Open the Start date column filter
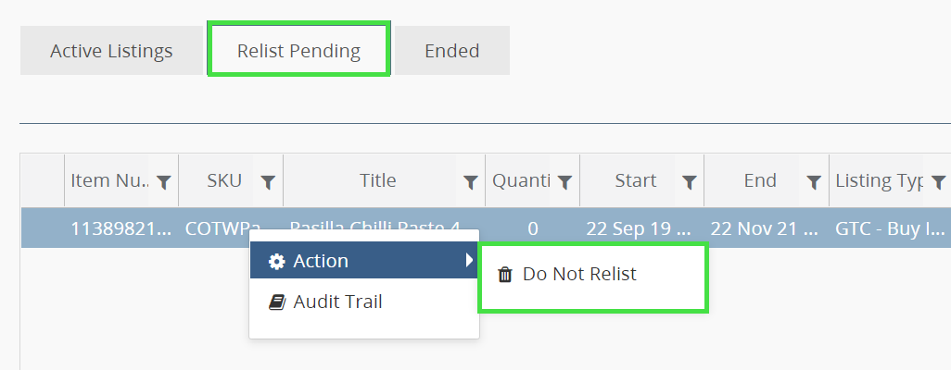This screenshot has width=951, height=370. [x=689, y=182]
